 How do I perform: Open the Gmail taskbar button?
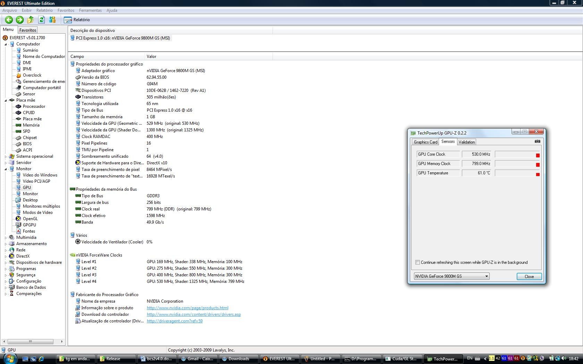click(197, 359)
